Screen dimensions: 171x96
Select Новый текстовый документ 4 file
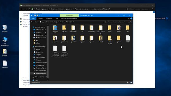pyautogui.click(x=55, y=51)
